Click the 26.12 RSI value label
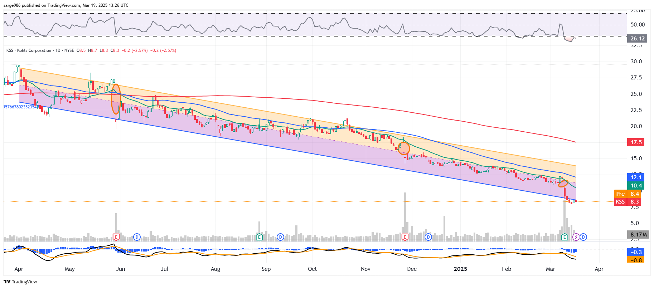 (637, 39)
